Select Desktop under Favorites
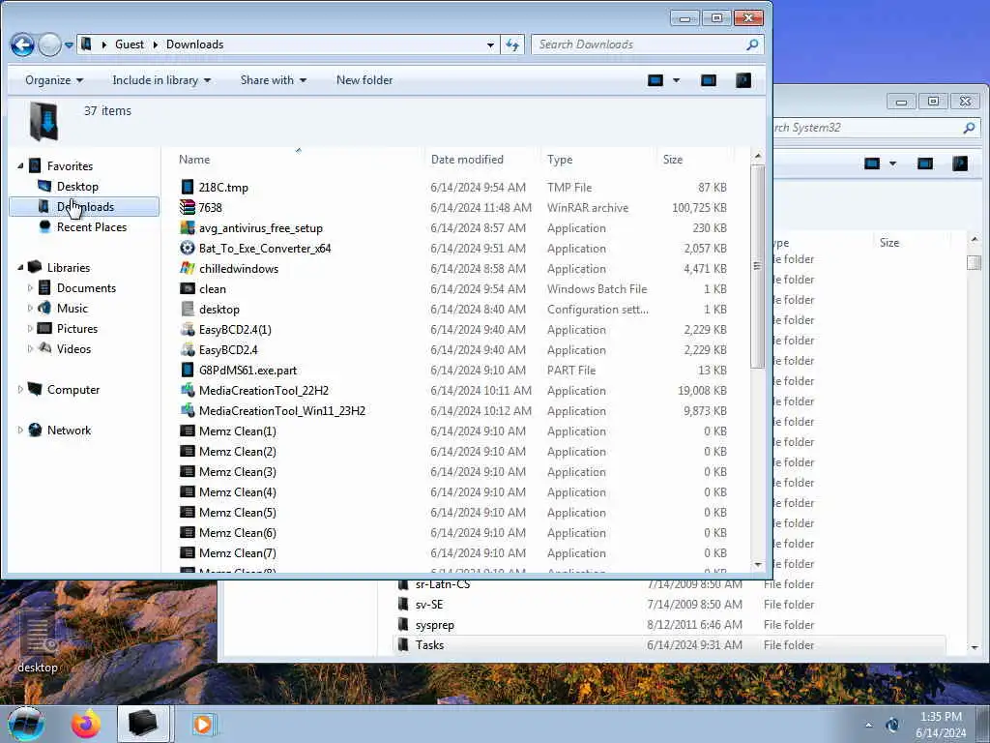The image size is (990, 743). point(77,187)
